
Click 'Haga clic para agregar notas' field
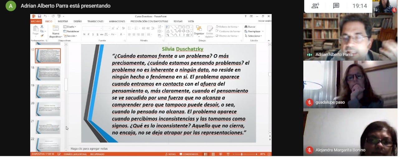coord(89,148)
